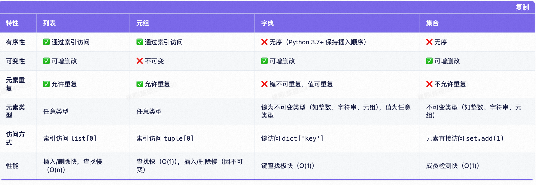This screenshot has width=536, height=185.
Task: Click red cross icon in 集合 无序 cell
Action: (429, 42)
